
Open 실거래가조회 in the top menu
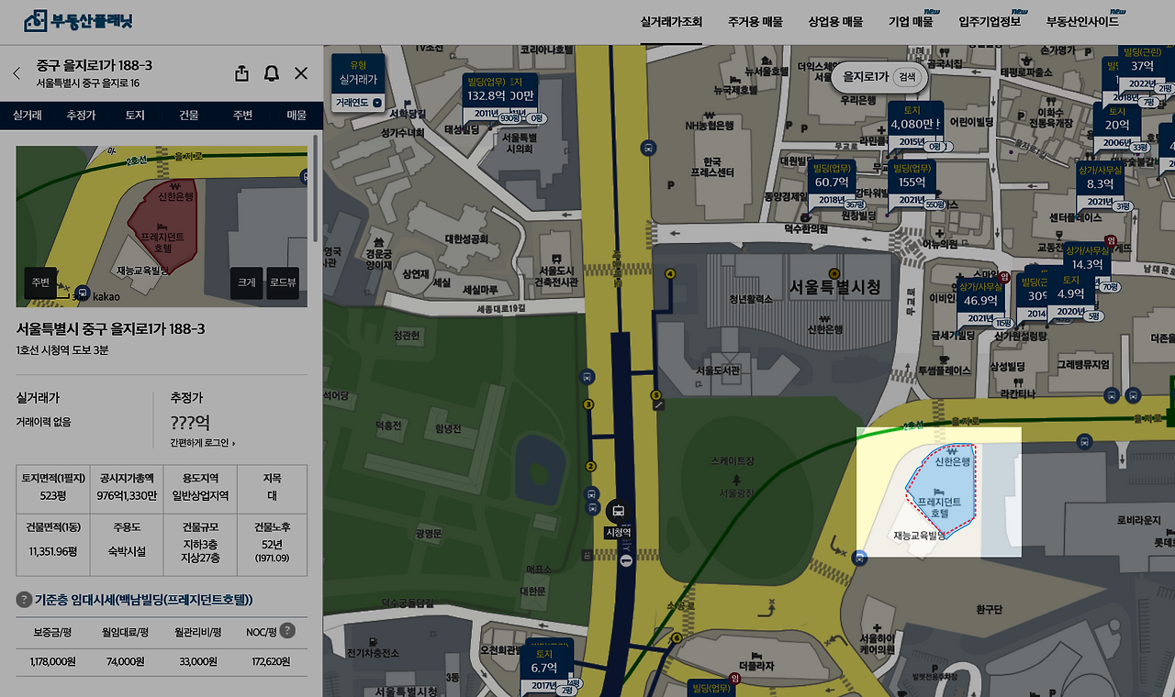671,22
